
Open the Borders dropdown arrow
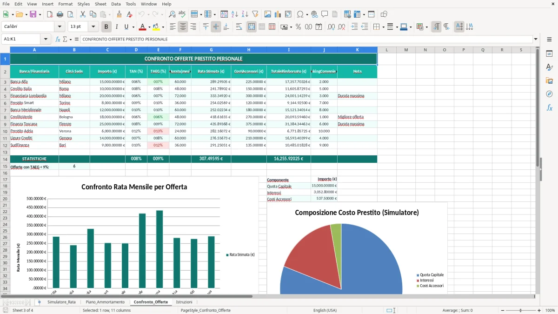[383, 27]
